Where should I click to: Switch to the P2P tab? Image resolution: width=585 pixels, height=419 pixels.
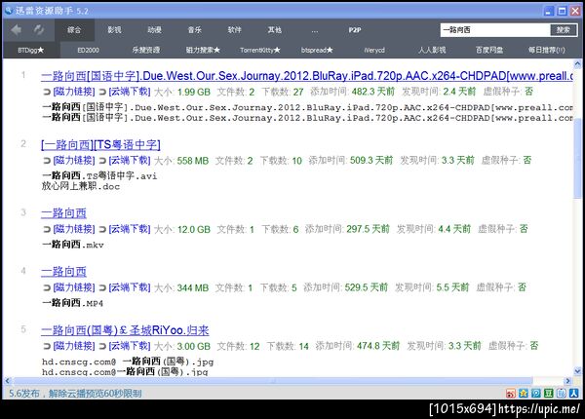point(355,30)
